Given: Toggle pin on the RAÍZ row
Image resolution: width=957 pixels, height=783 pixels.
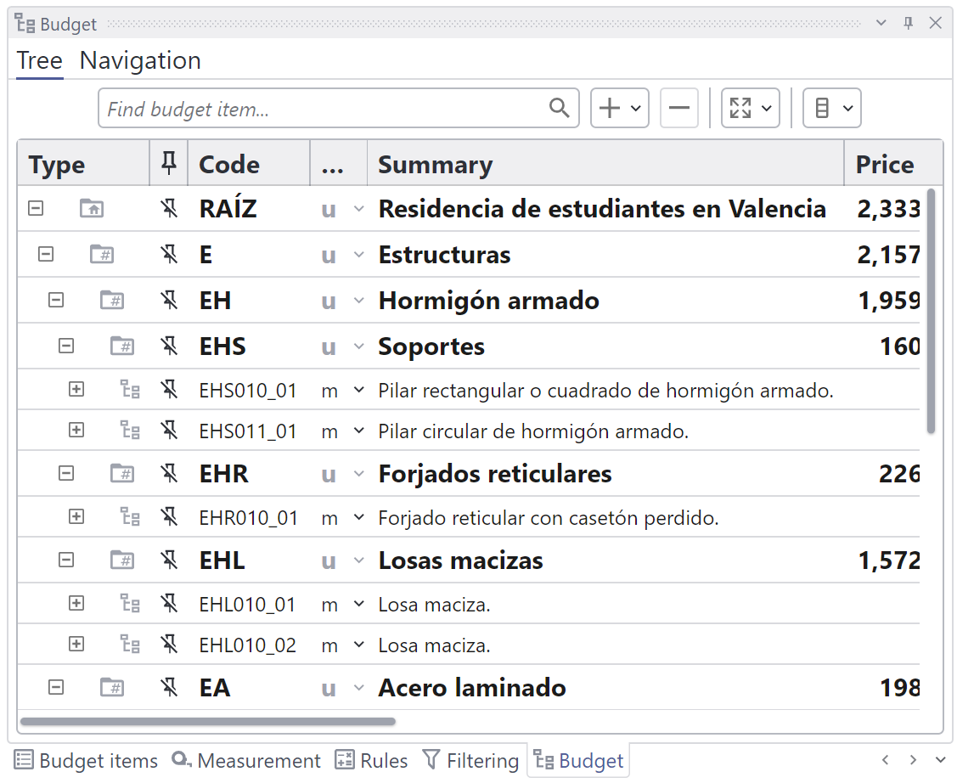Looking at the screenshot, I should pos(168,209).
